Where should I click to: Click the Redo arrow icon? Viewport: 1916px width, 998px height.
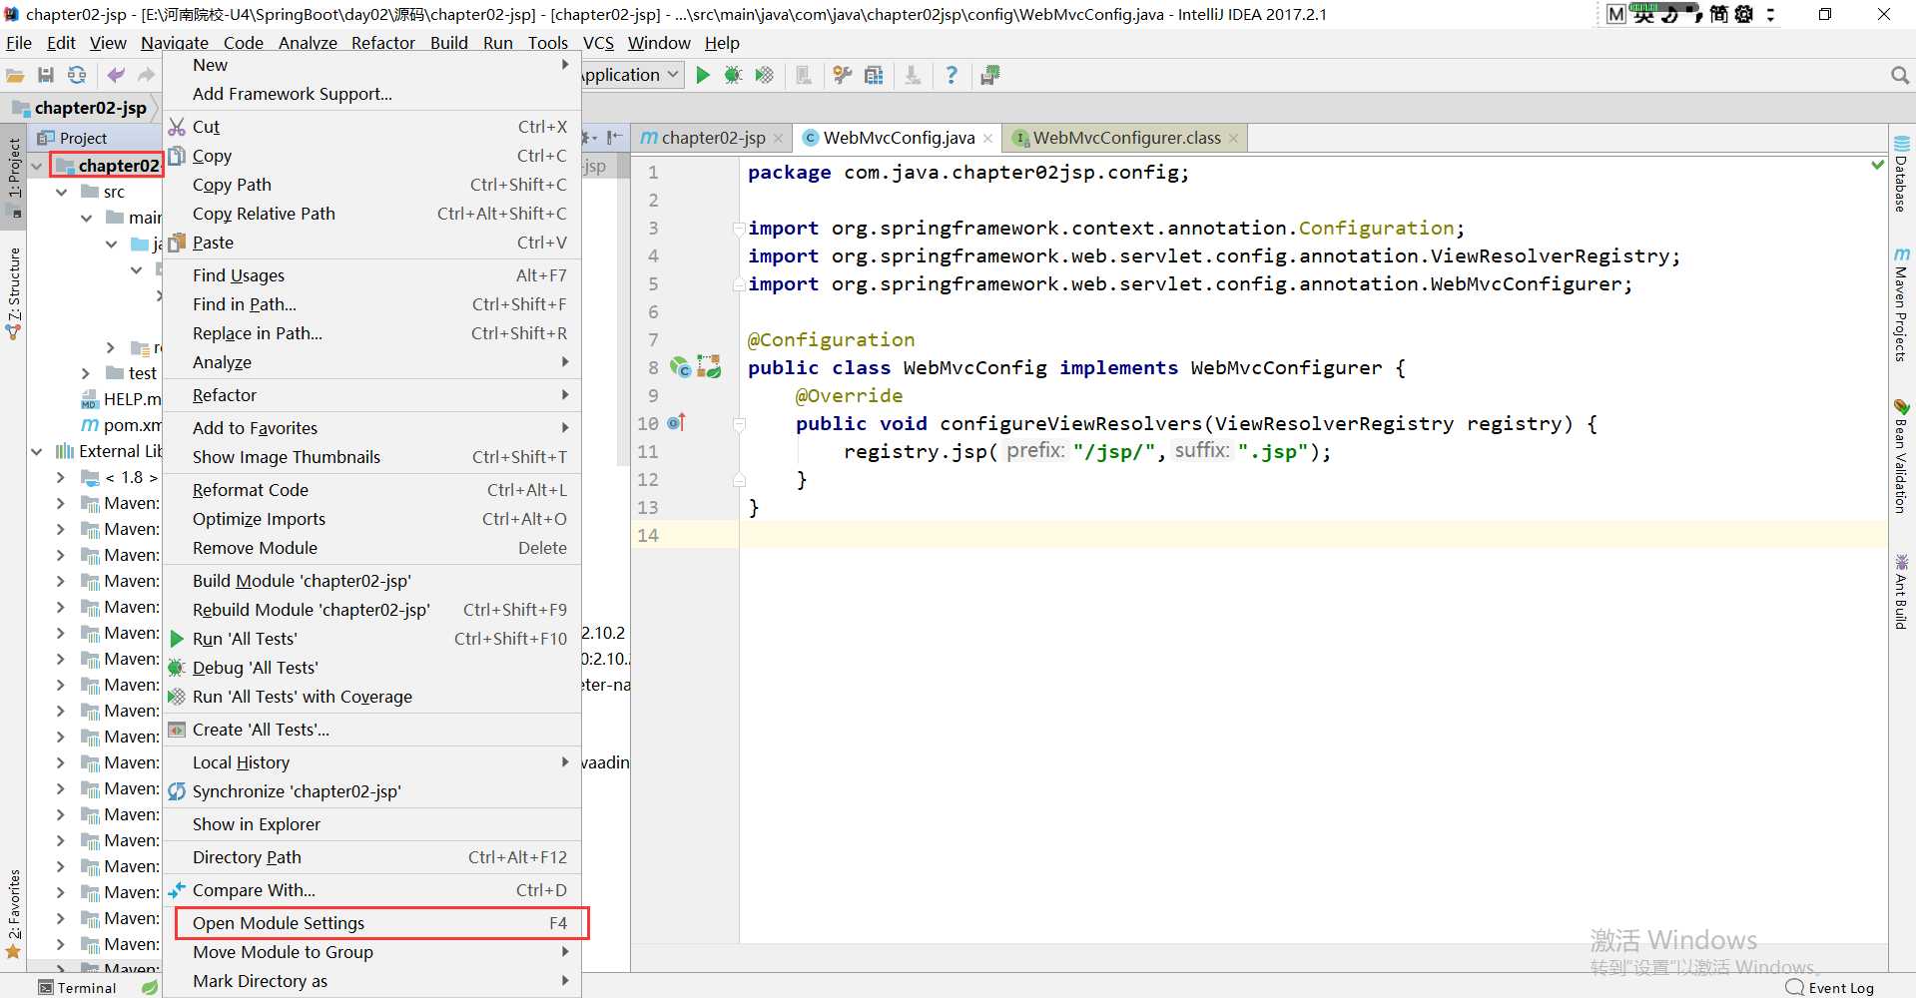(146, 75)
